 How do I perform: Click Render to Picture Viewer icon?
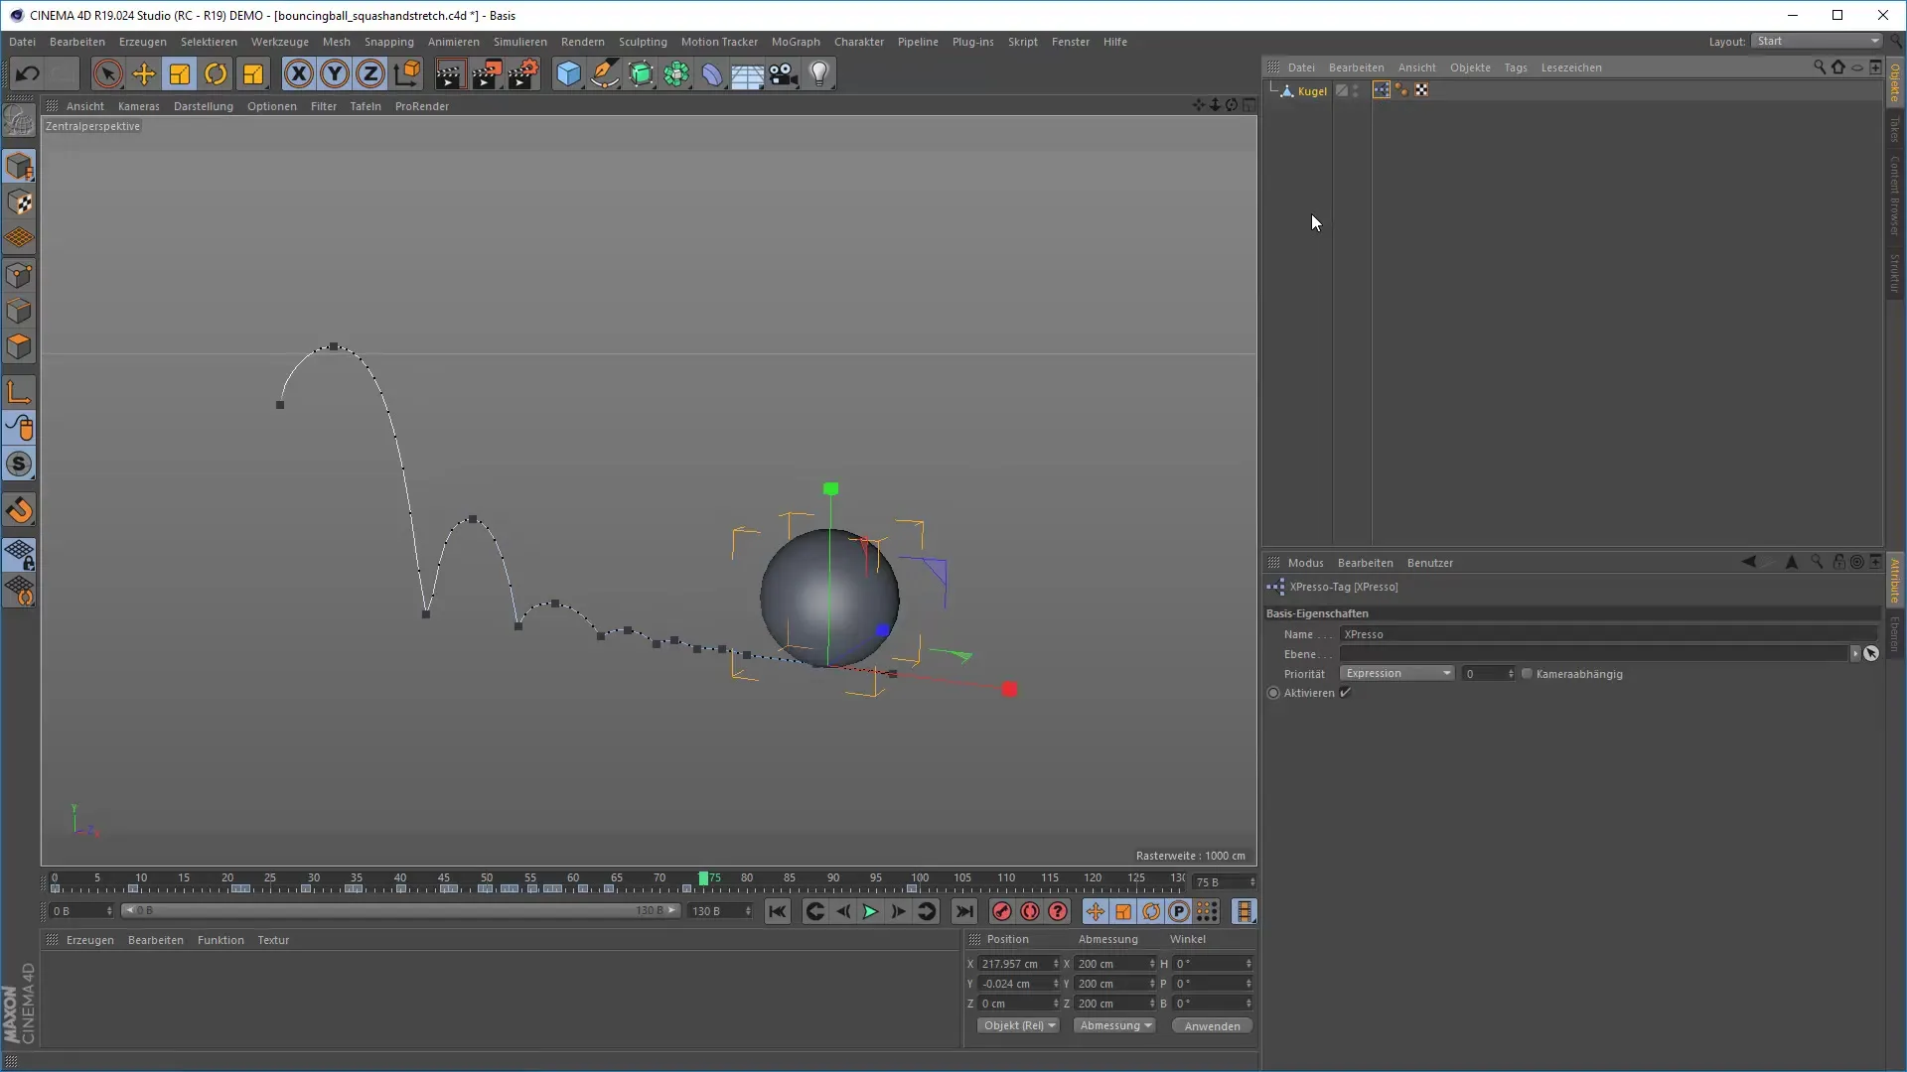coord(487,73)
